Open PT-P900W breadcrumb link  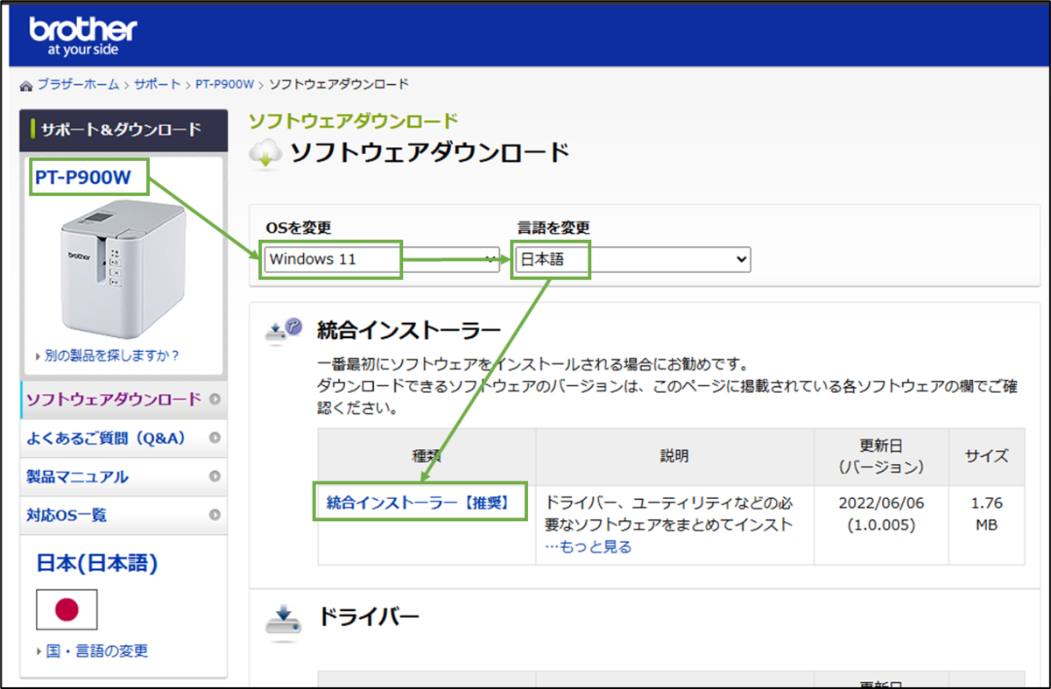coord(224,84)
